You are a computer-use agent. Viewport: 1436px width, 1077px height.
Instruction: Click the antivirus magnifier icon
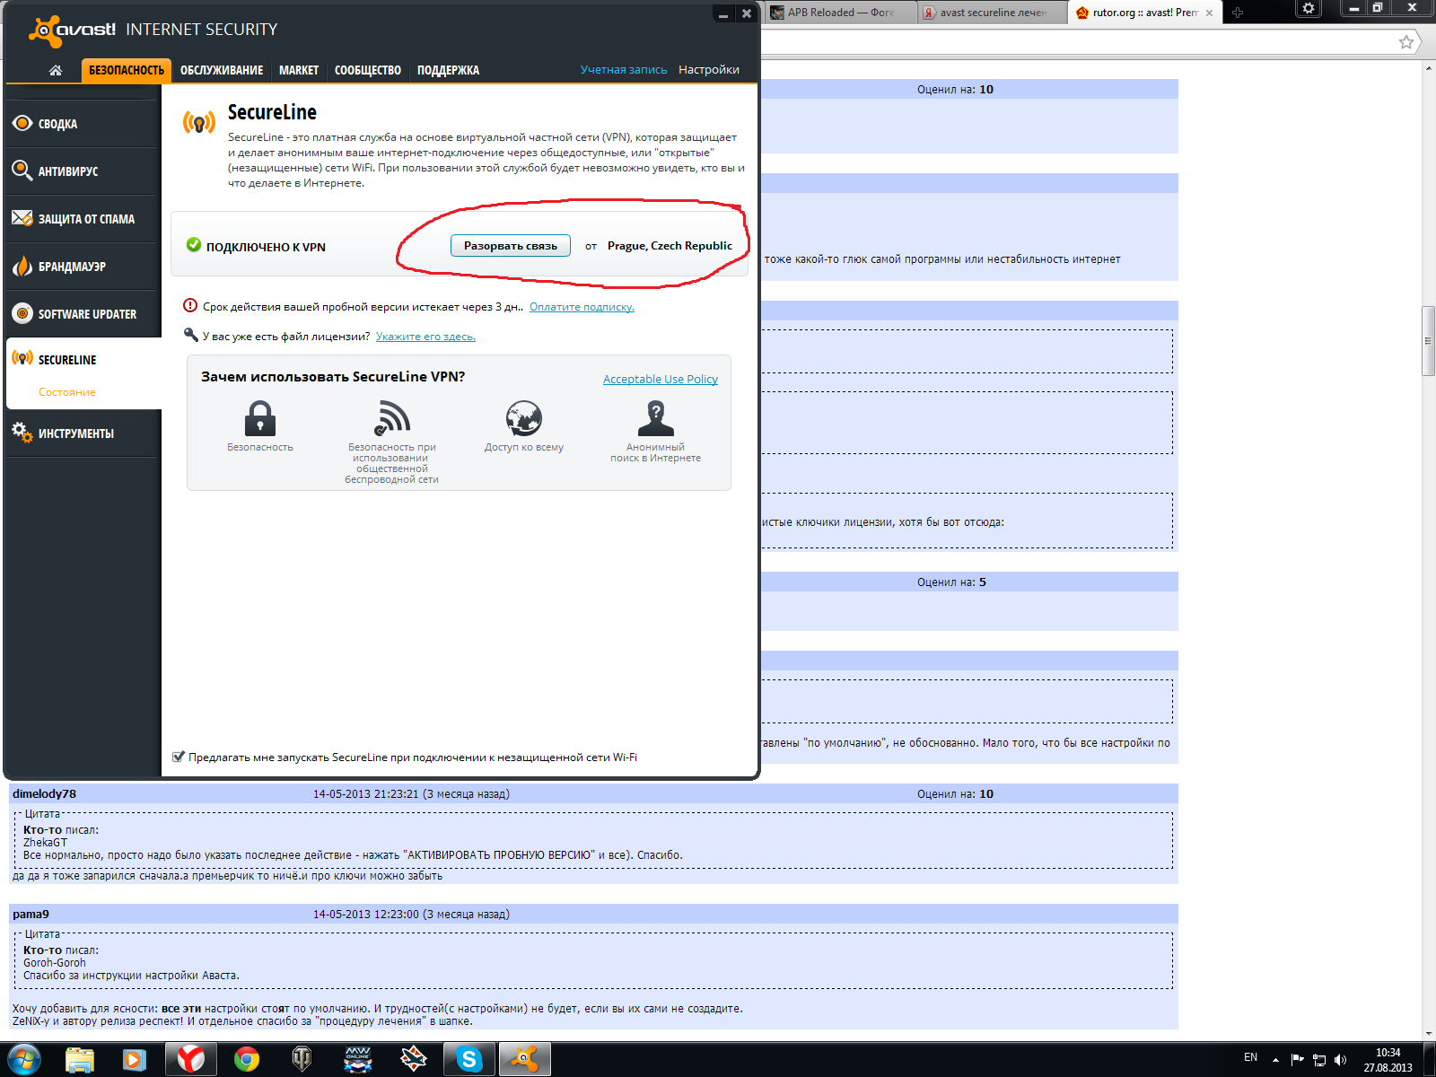pyautogui.click(x=22, y=170)
